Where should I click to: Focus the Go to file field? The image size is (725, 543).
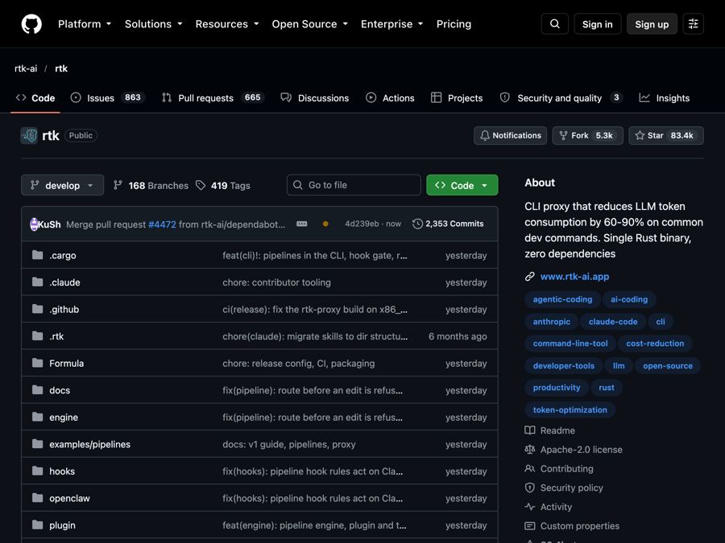click(x=354, y=185)
